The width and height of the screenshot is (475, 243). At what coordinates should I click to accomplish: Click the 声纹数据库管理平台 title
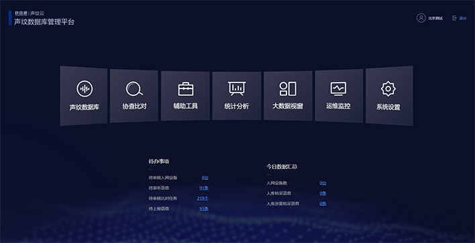[x=44, y=21]
